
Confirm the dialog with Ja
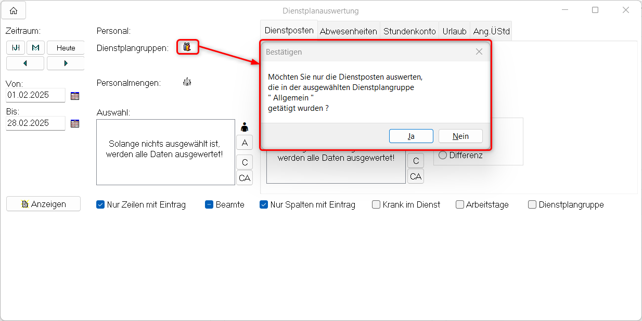tap(411, 136)
